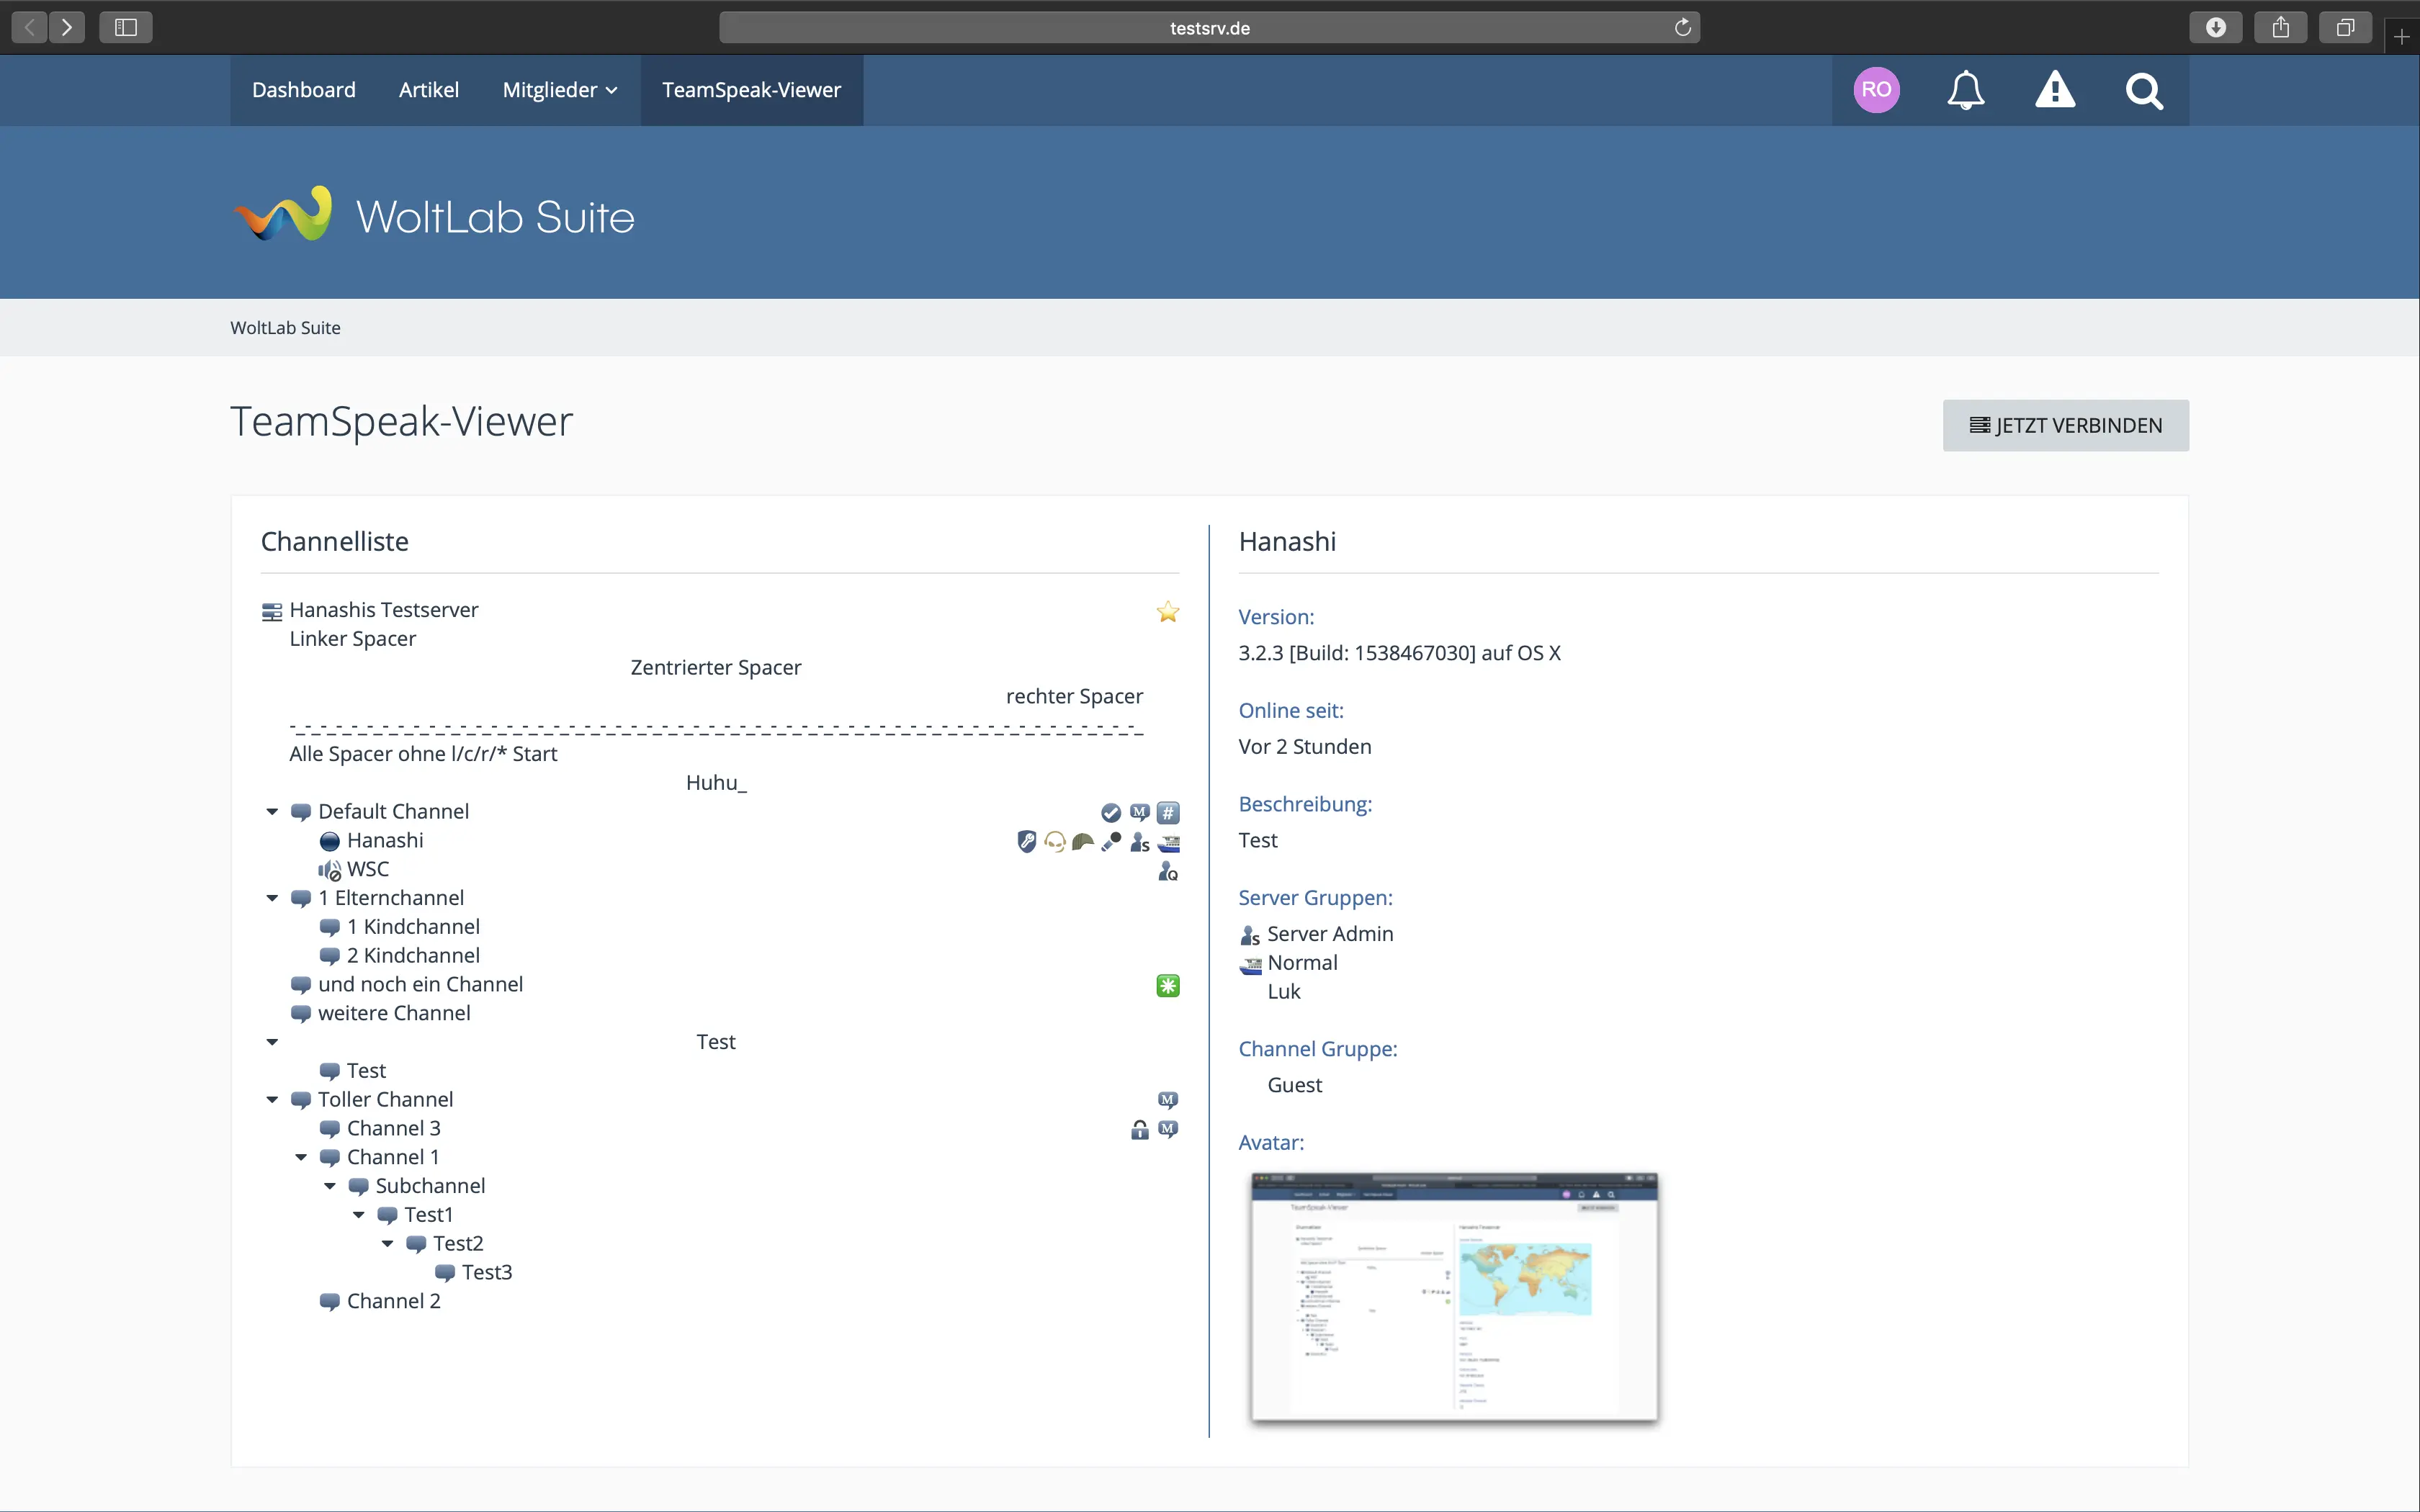Select the Hanashi user in channel list
The image size is (2420, 1512).
(x=385, y=841)
